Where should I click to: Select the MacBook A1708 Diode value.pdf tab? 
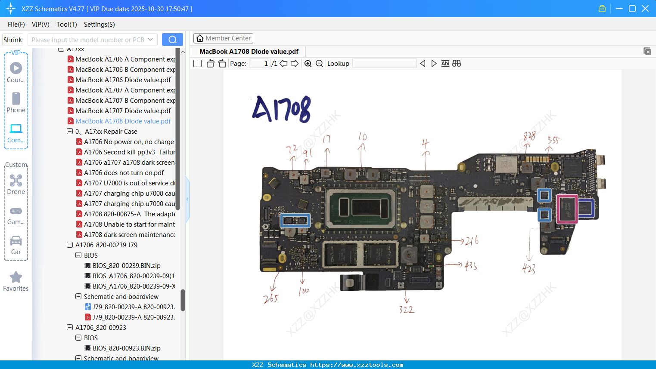point(249,52)
